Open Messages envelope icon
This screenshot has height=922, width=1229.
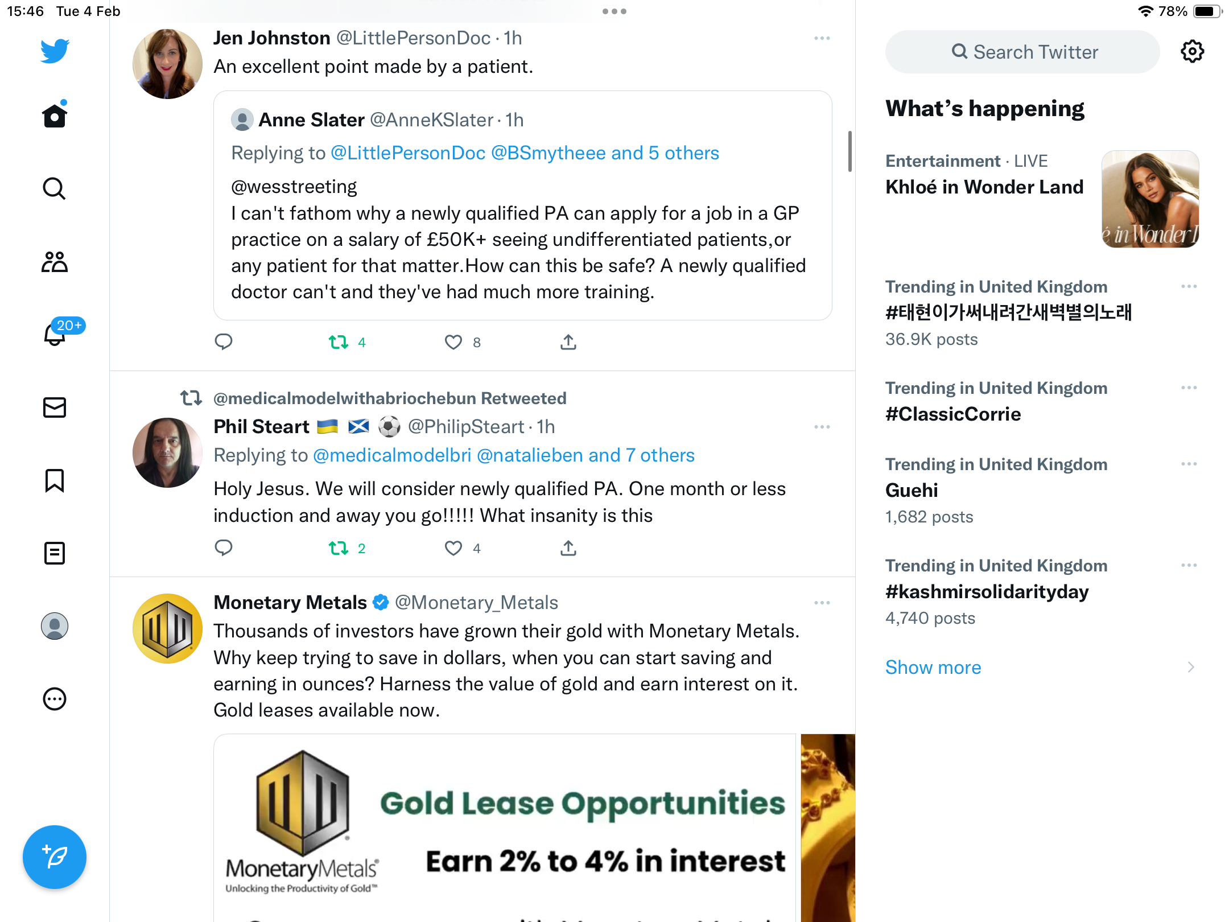(55, 408)
